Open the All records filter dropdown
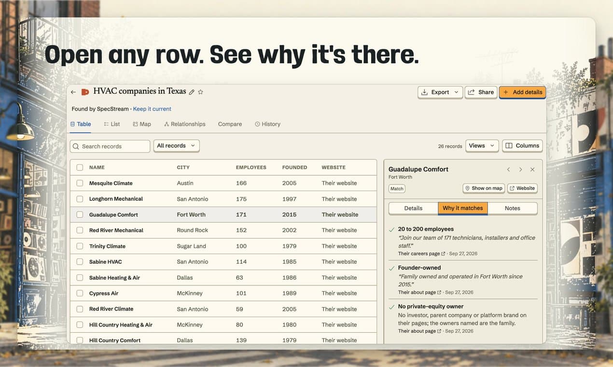Image resolution: width=613 pixels, height=367 pixels. pyautogui.click(x=176, y=146)
